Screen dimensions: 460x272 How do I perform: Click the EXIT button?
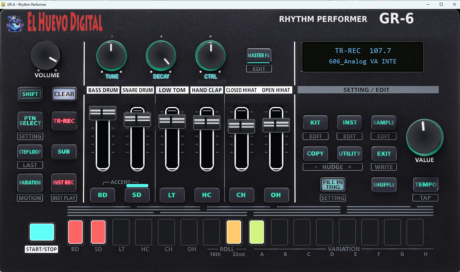point(384,154)
